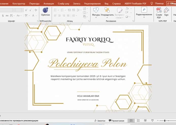Toggle center text alignment

click(59, 15)
